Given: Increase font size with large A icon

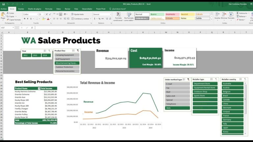Looking at the screenshot, I should click(47, 14).
